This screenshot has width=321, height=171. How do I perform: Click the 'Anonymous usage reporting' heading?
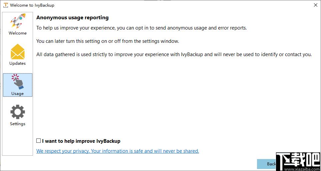[72, 18]
